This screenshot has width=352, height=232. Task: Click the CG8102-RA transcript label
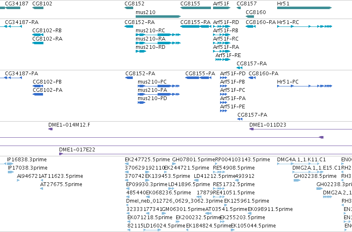pos(48,39)
